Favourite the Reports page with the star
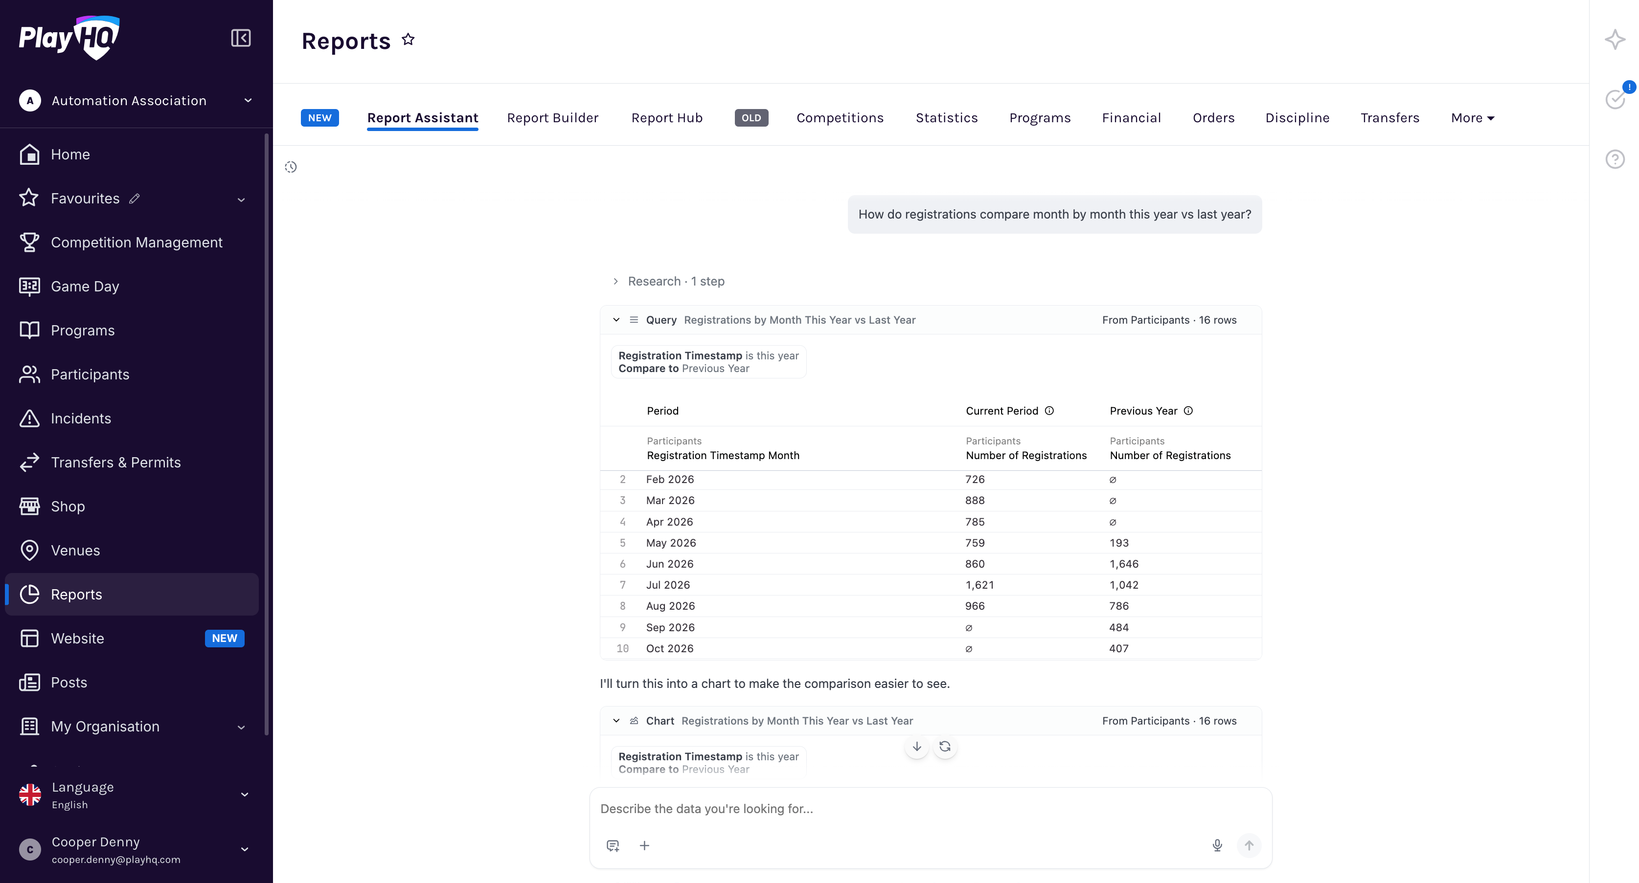This screenshot has width=1639, height=883. tap(409, 40)
